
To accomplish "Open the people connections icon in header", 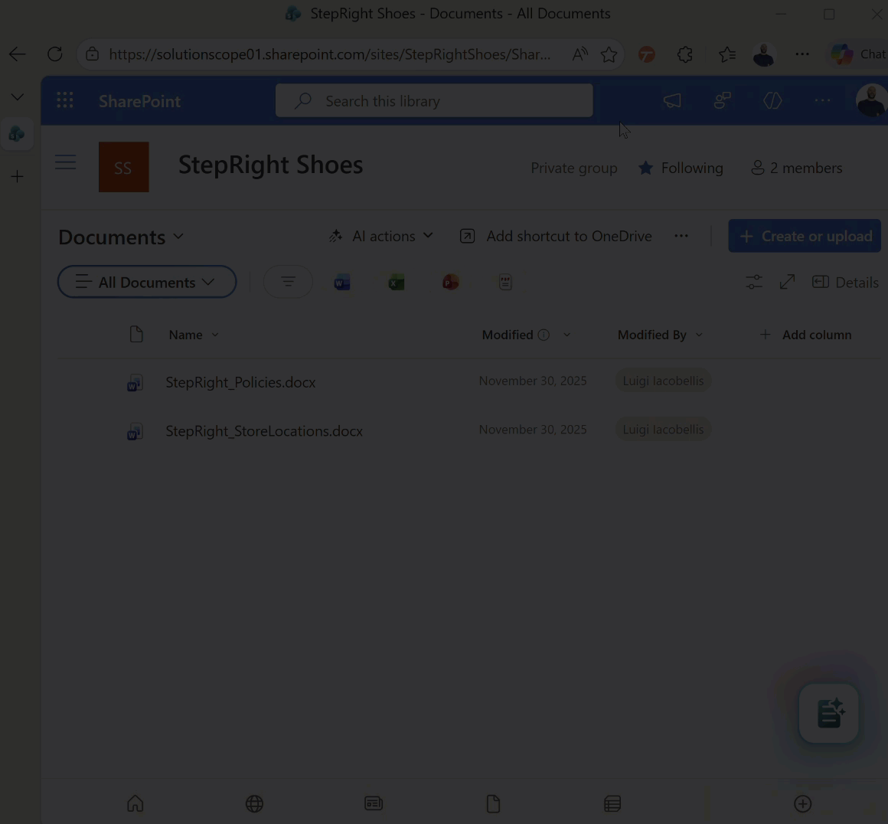I will 722,101.
